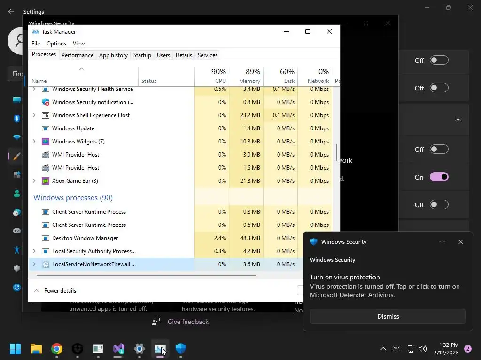Open the Options menu in Task Manager

56,44
